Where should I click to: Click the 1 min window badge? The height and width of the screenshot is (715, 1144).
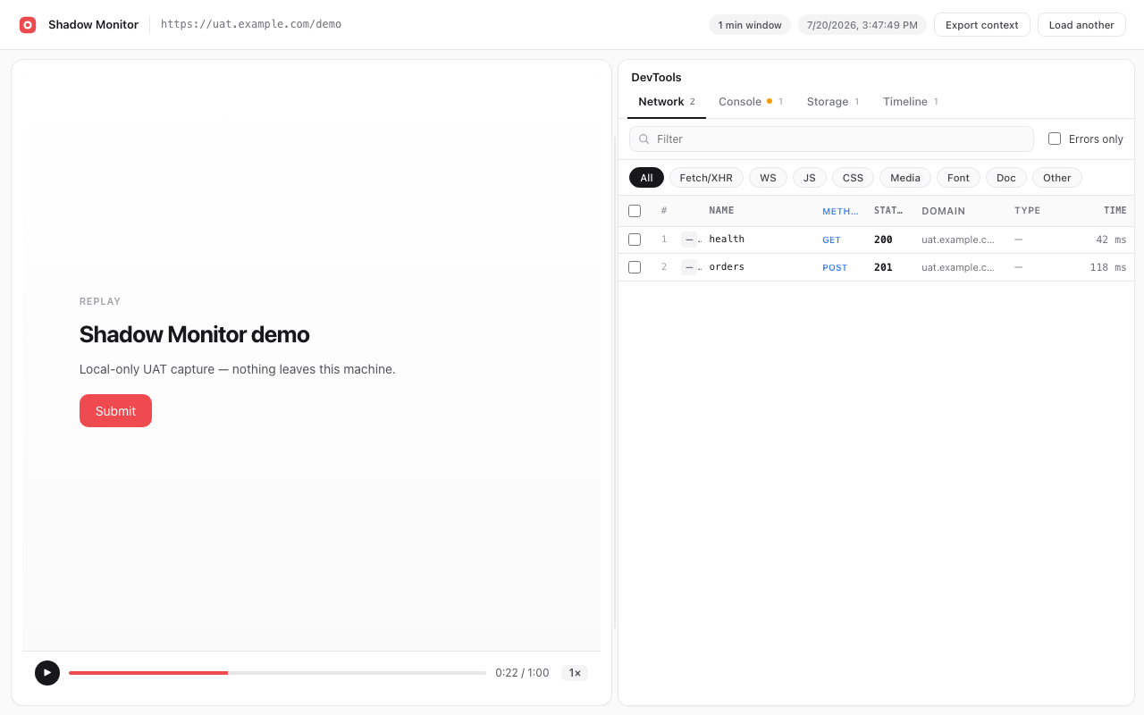pos(750,25)
